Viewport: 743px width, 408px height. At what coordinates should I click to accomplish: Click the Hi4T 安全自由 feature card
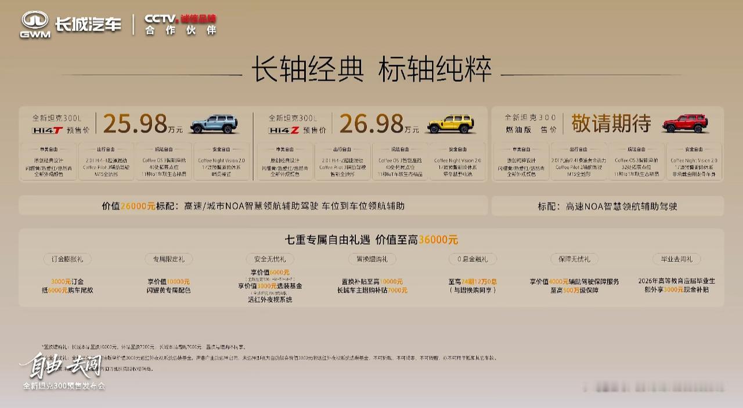tap(222, 161)
